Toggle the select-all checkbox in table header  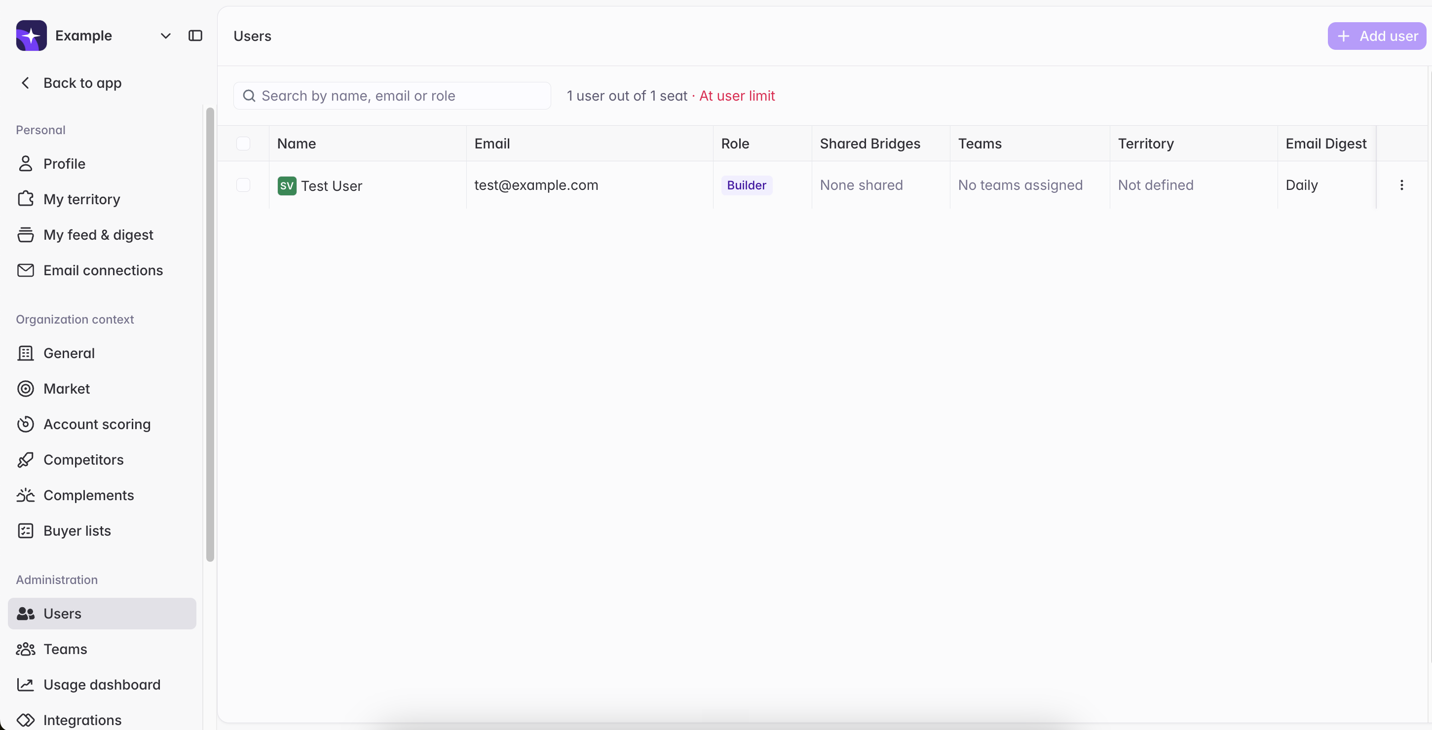[x=243, y=144]
